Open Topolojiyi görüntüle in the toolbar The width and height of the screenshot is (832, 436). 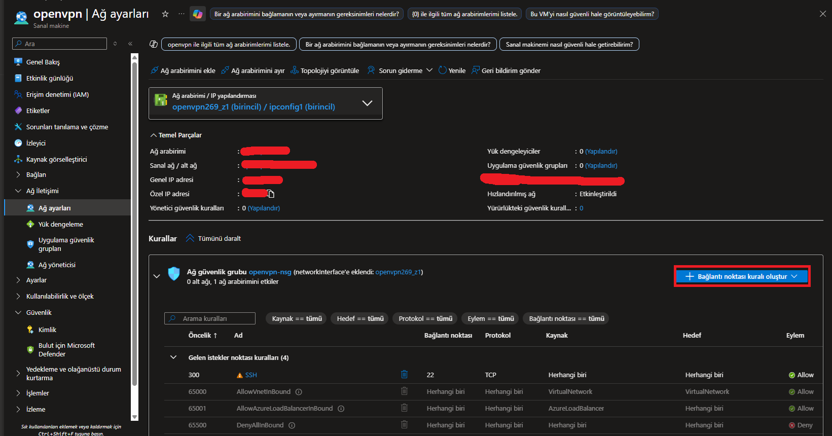[x=324, y=70]
